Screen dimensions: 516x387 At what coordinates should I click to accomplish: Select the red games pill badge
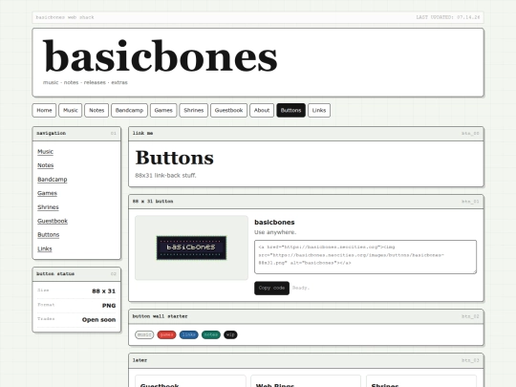coord(166,334)
